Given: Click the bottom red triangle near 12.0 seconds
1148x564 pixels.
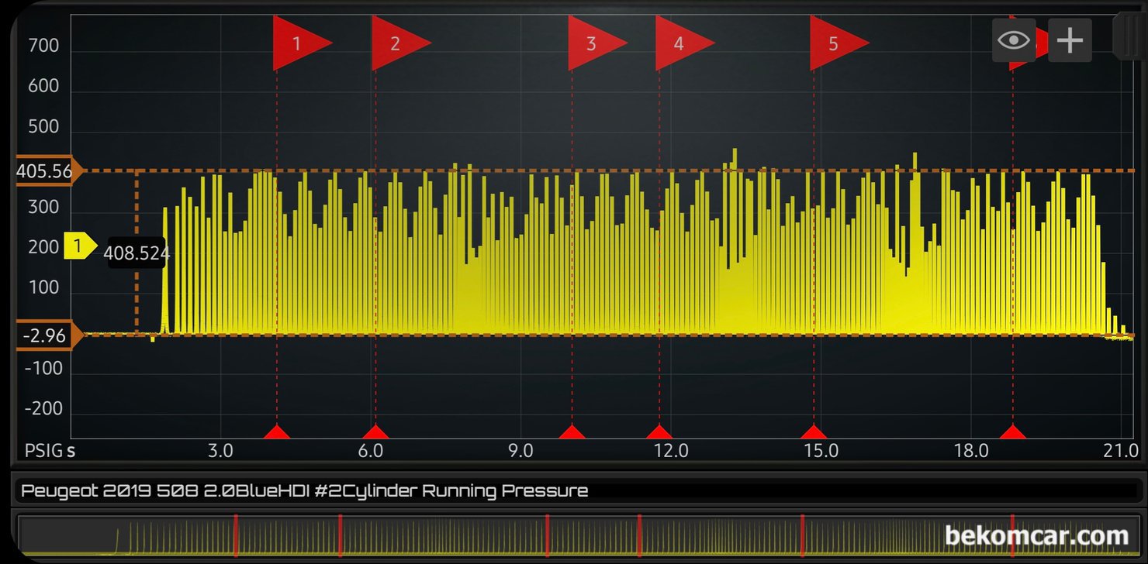Looking at the screenshot, I should 659,432.
